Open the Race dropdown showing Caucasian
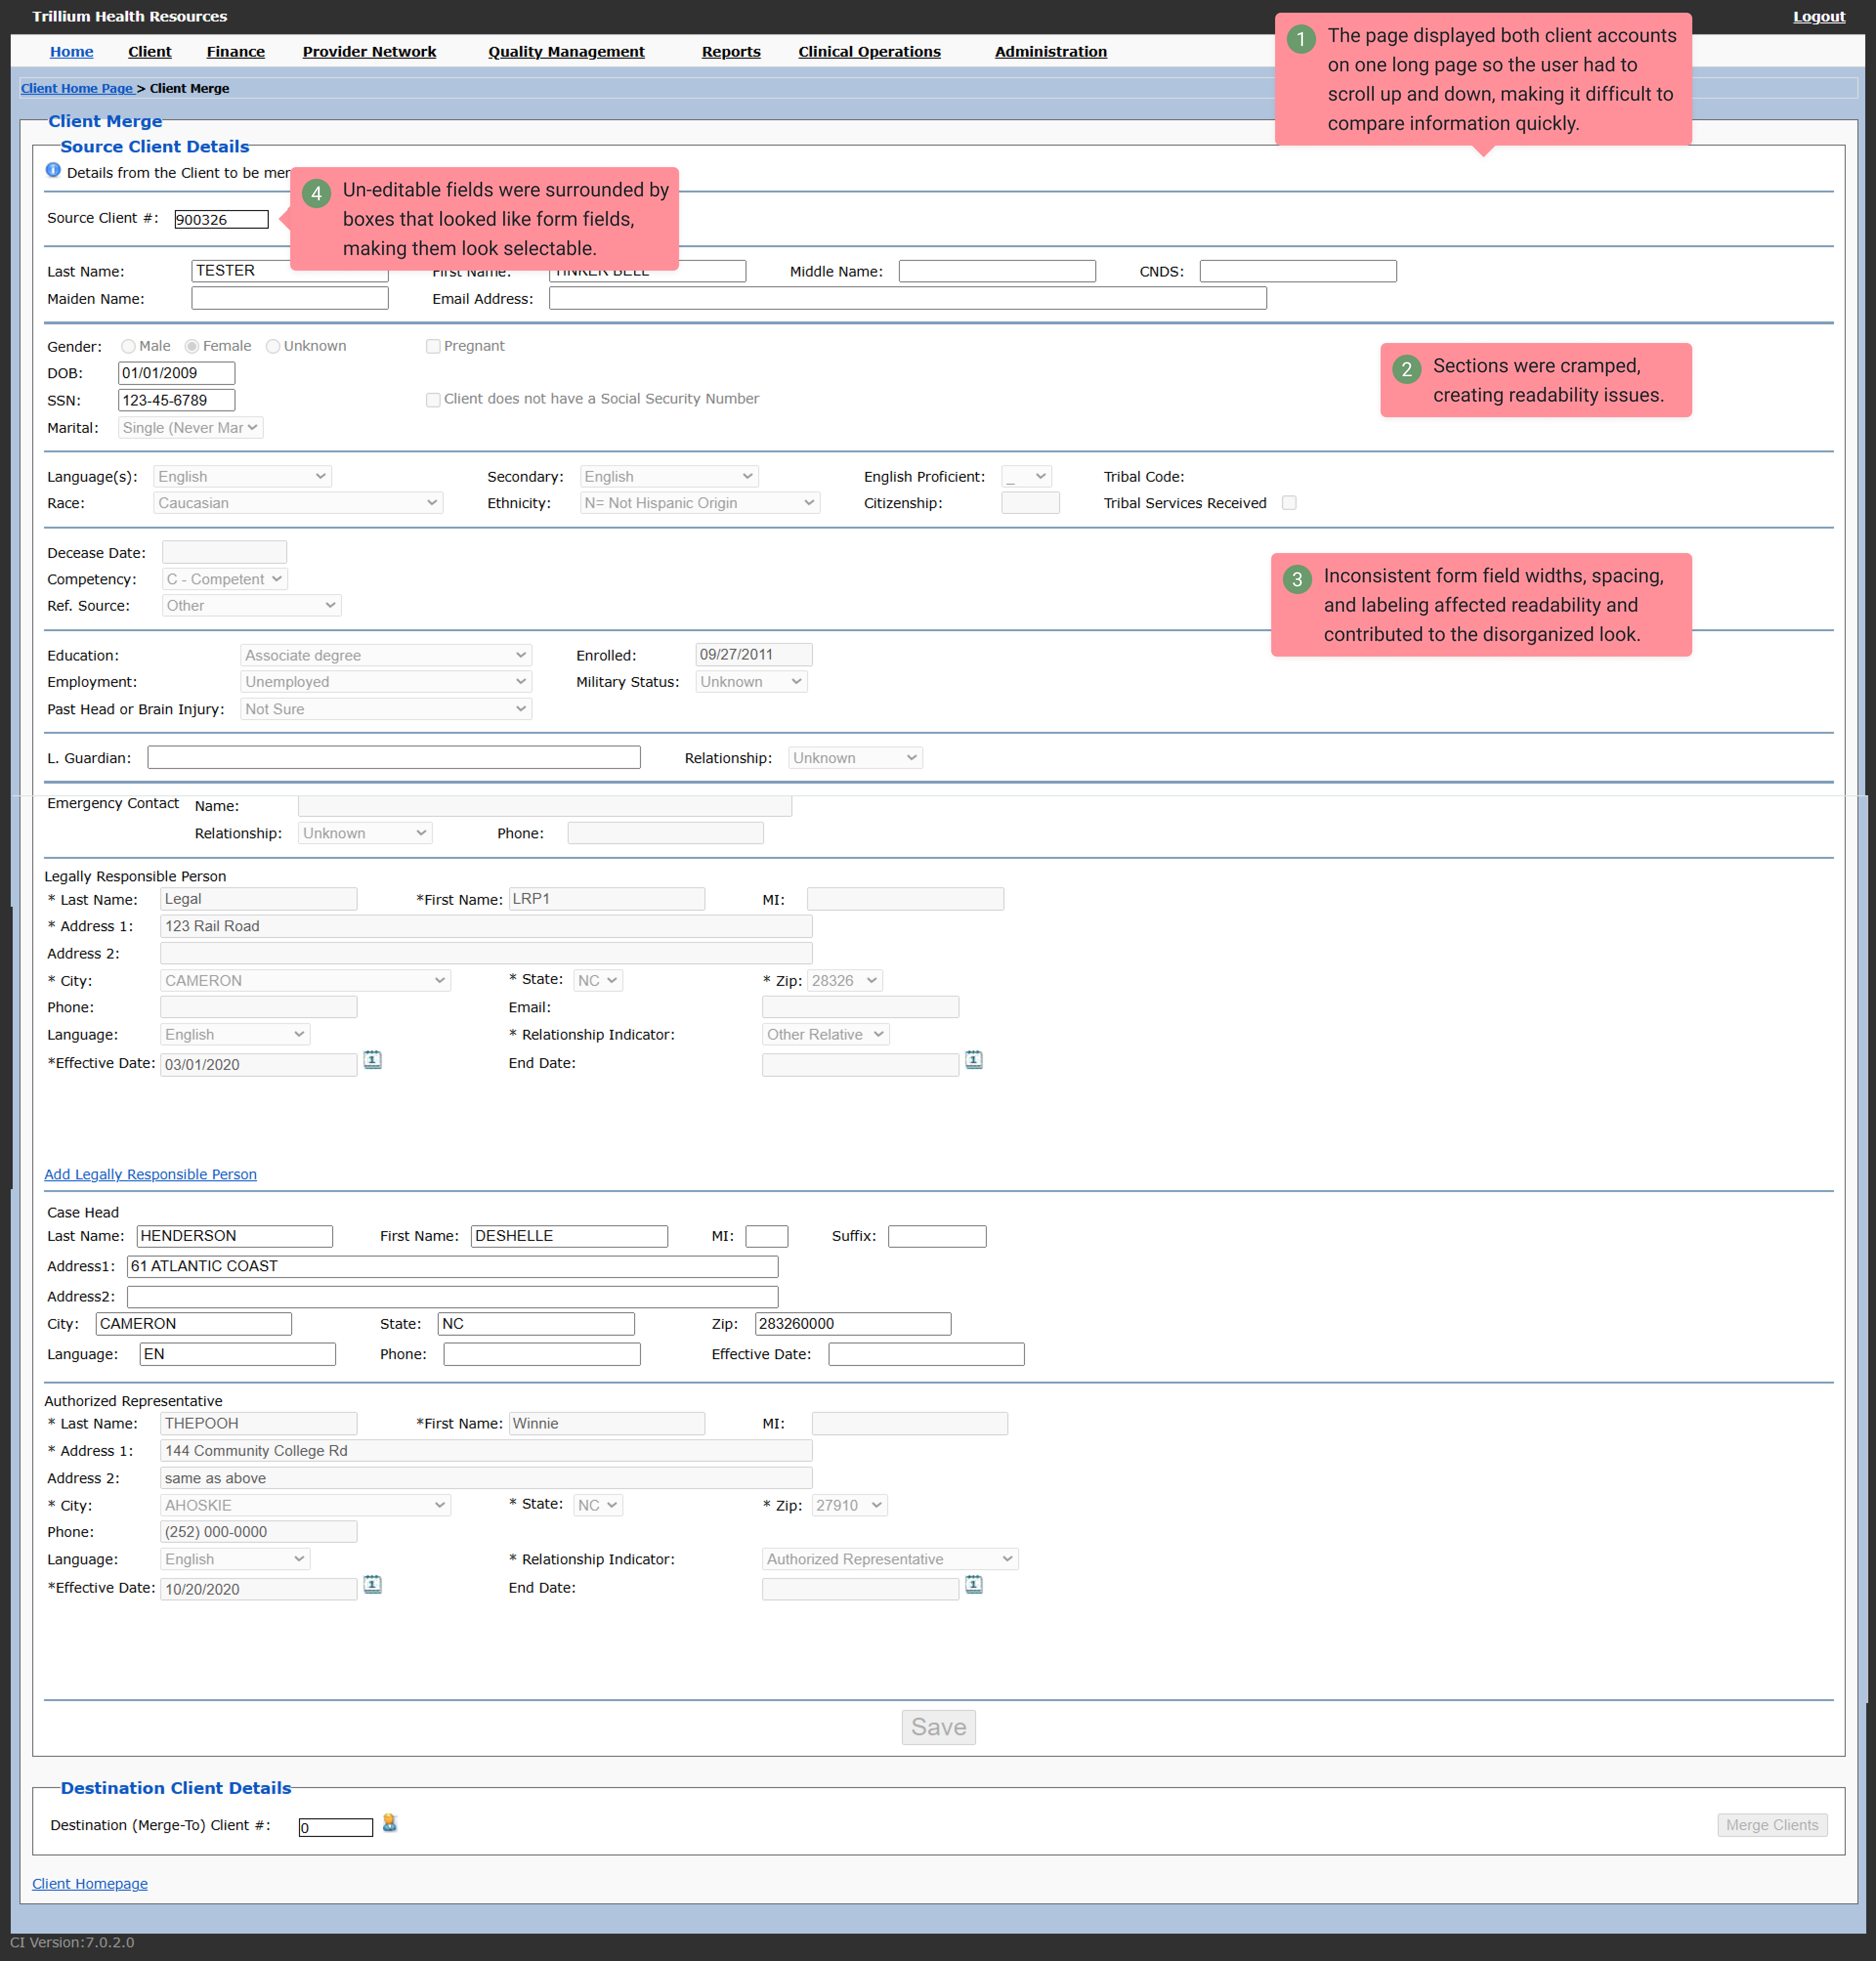The height and width of the screenshot is (1961, 1876). point(298,503)
